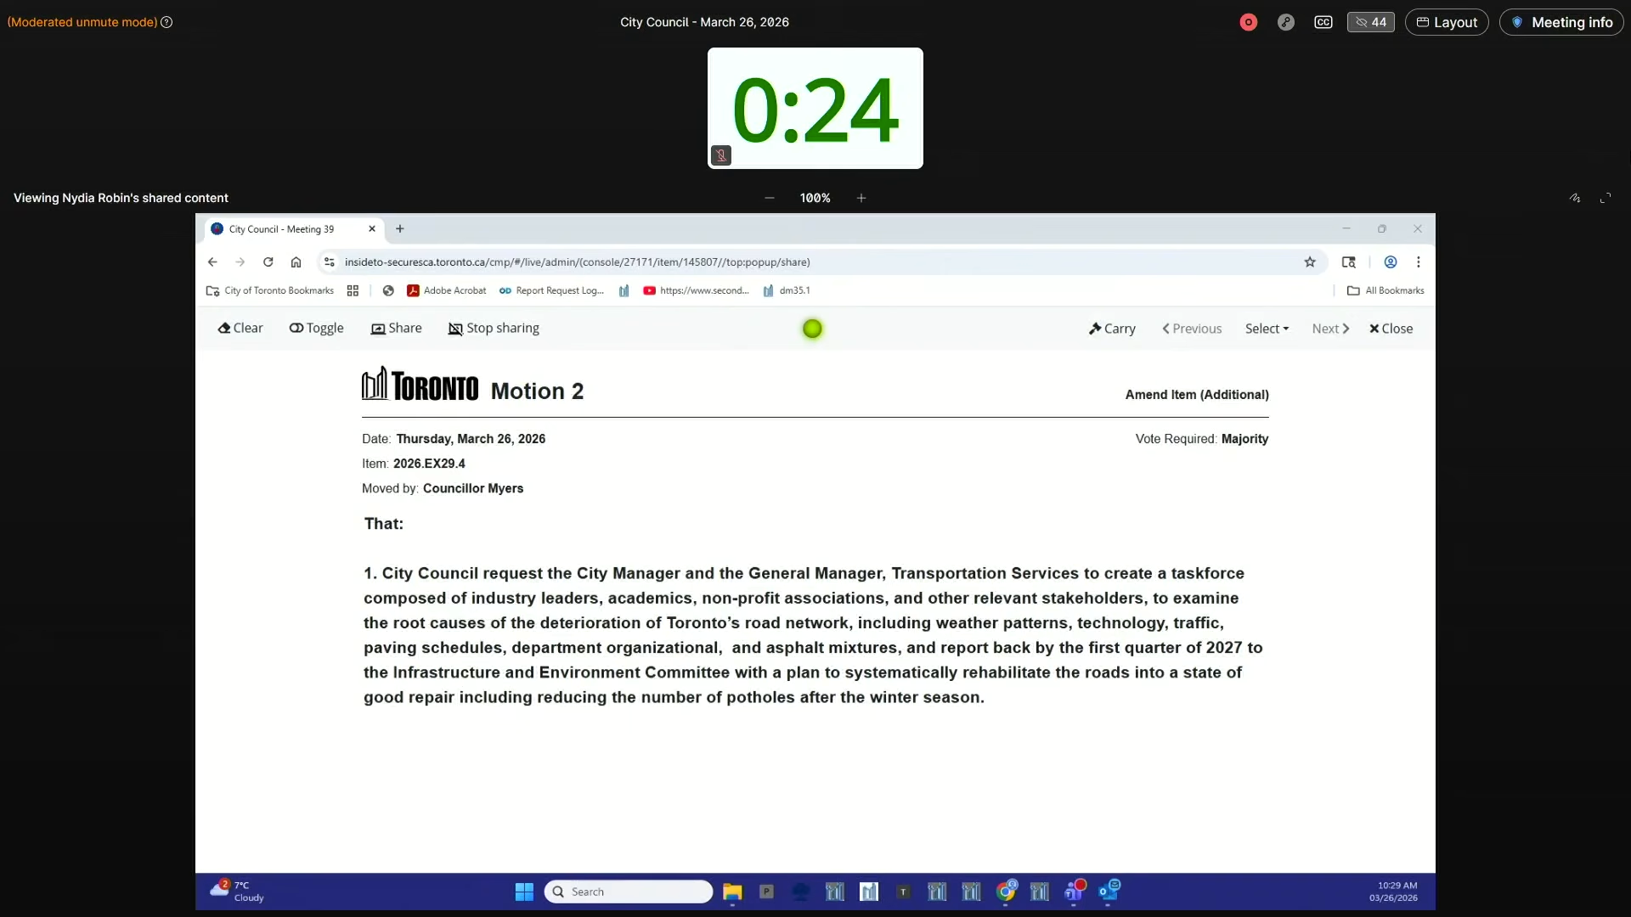1631x917 pixels.
Task: Go to the Previous motion
Action: [1192, 329]
